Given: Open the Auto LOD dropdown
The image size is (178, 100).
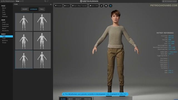Looking at the screenshot, I should point(94,6).
